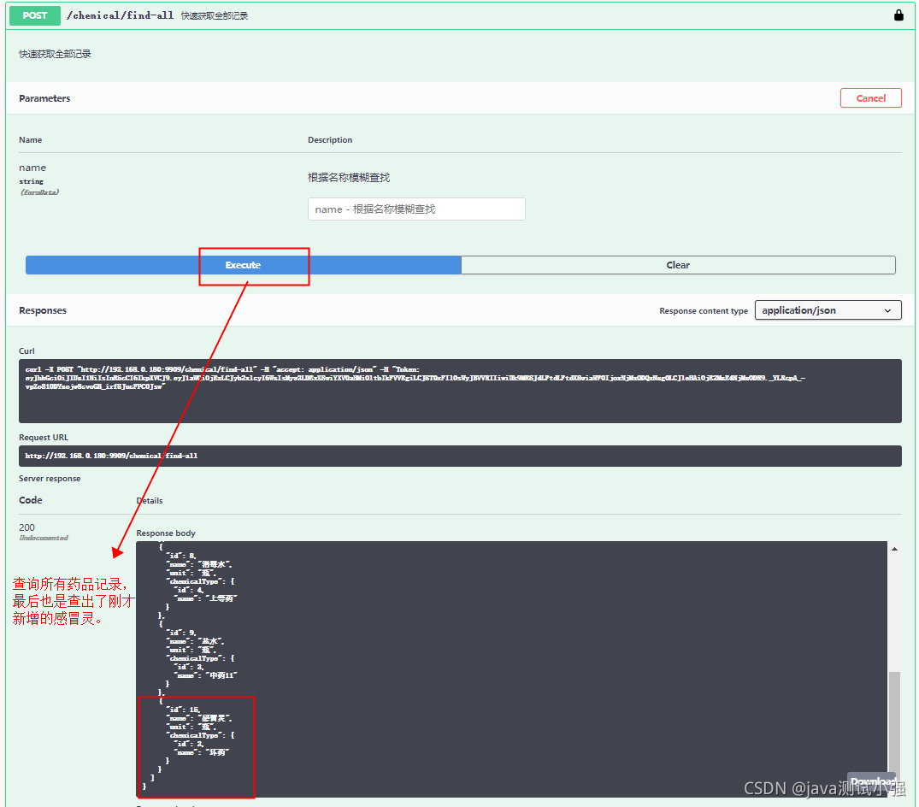This screenshot has height=807, width=919.
Task: Click the Request URL box
Action: click(x=460, y=456)
